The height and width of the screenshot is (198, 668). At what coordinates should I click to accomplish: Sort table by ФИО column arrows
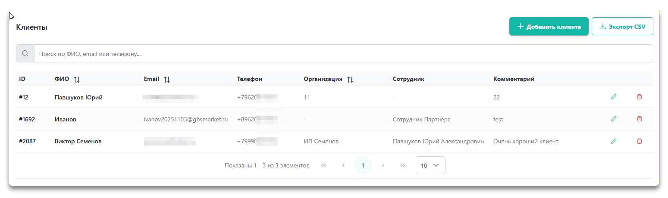(x=77, y=79)
